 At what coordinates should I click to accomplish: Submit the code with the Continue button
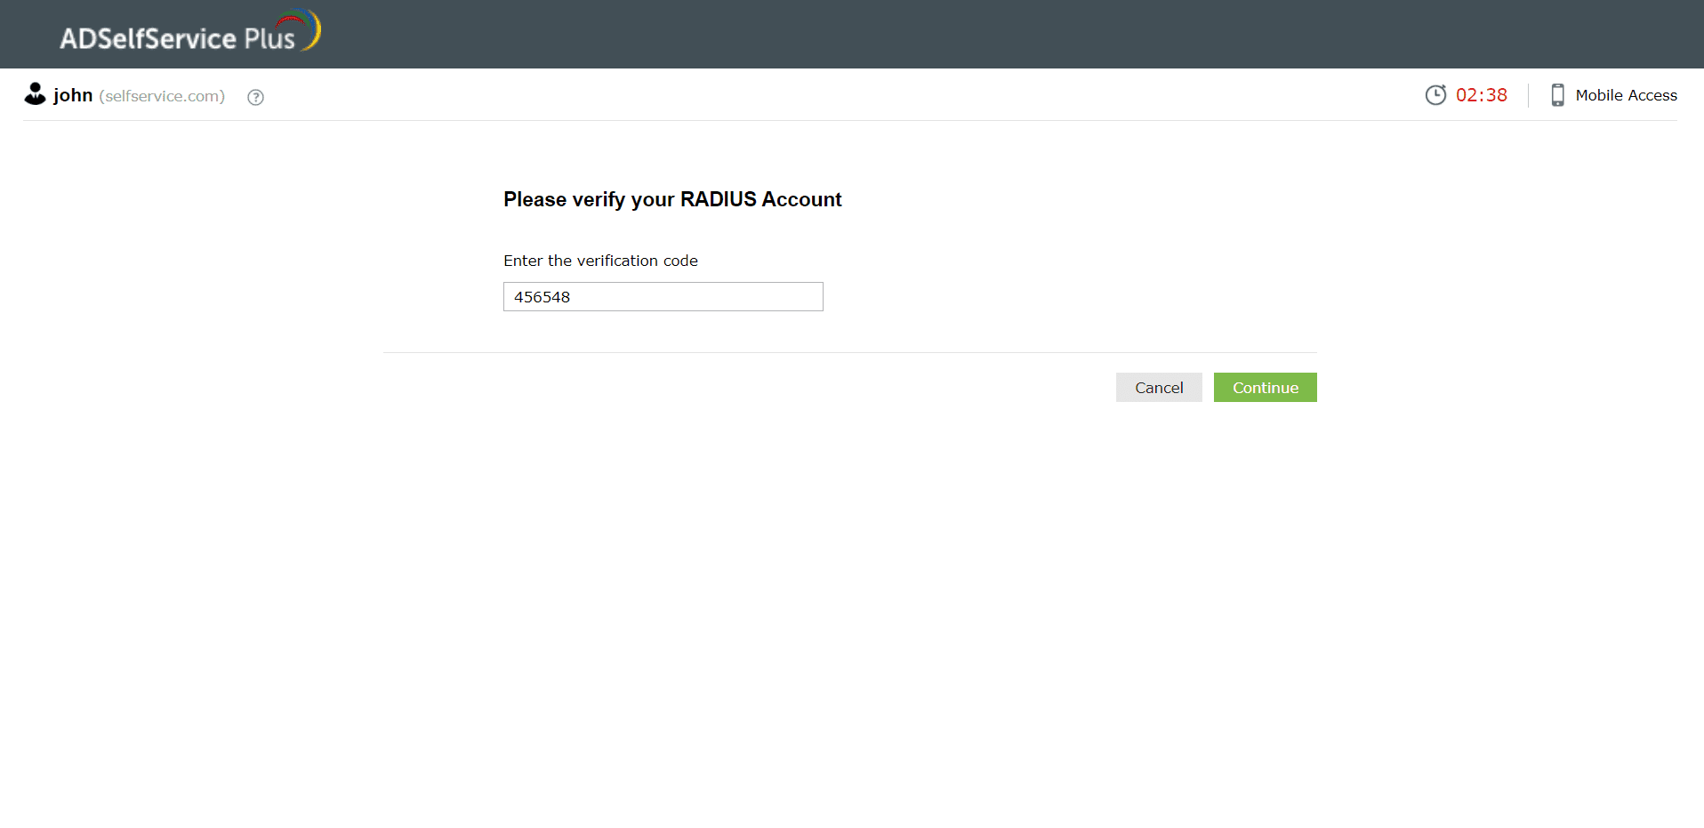(x=1265, y=388)
